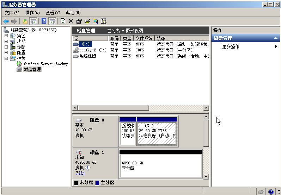Click the config-2 (D:) disc icon
This screenshot has height=195, width=281.
76,50
